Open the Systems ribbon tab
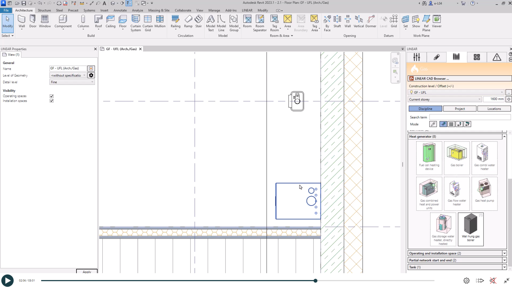The height and width of the screenshot is (287, 512). (89, 10)
